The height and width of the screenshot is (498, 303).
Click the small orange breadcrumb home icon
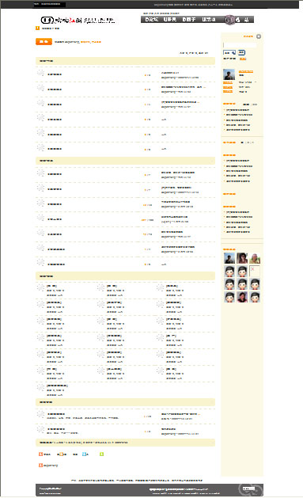pyautogui.click(x=37, y=29)
